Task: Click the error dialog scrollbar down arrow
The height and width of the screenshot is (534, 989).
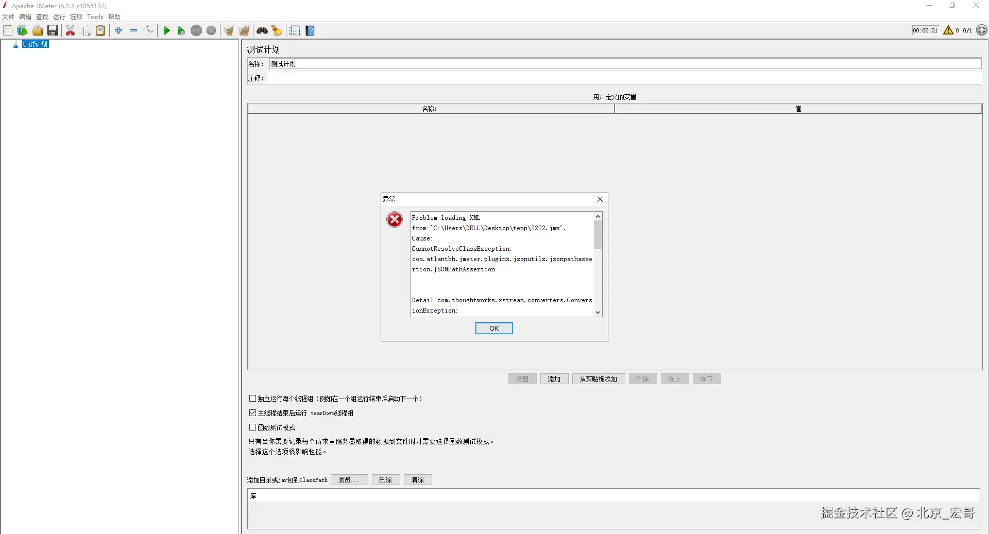Action: [x=598, y=313]
